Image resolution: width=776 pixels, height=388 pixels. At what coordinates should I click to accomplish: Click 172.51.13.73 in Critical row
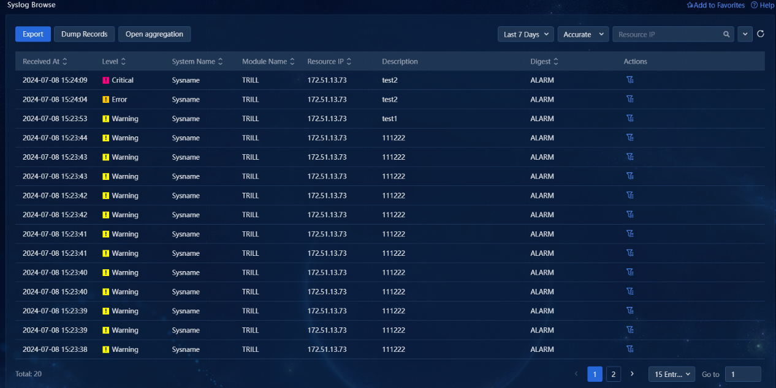327,80
